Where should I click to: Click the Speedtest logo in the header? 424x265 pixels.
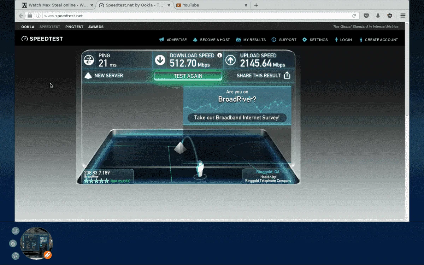(x=42, y=39)
